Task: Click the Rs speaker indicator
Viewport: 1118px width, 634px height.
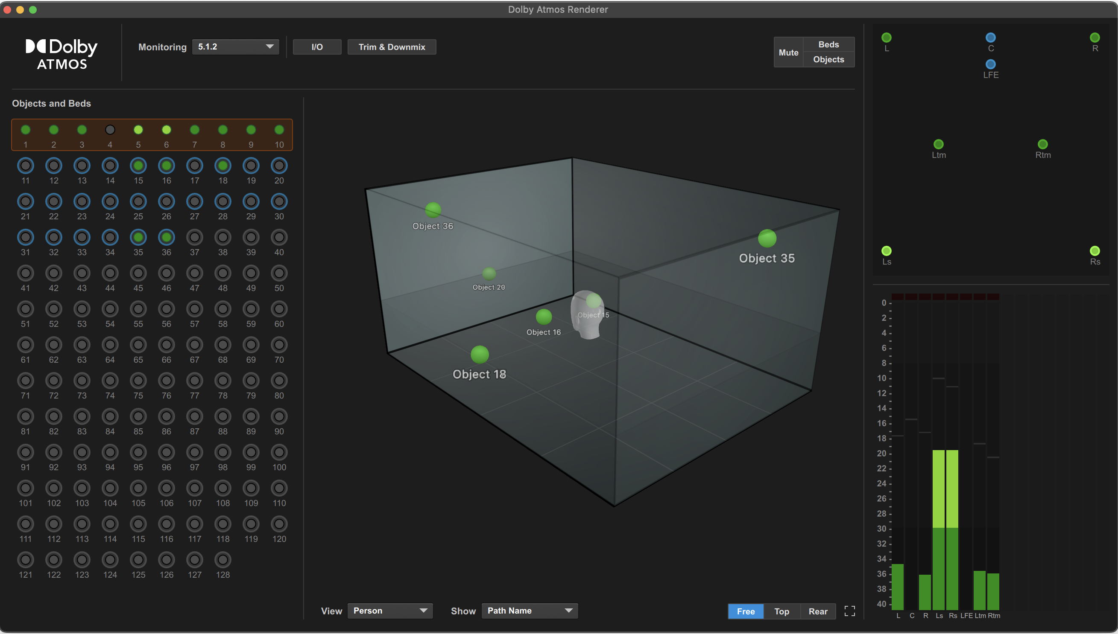Action: coord(1095,251)
